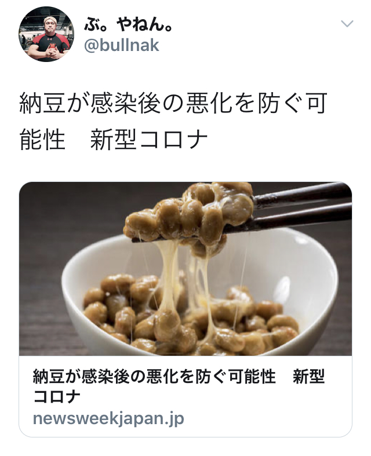Open the newsweekjapan.jp domain link
The height and width of the screenshot is (456, 371).
pos(108,419)
